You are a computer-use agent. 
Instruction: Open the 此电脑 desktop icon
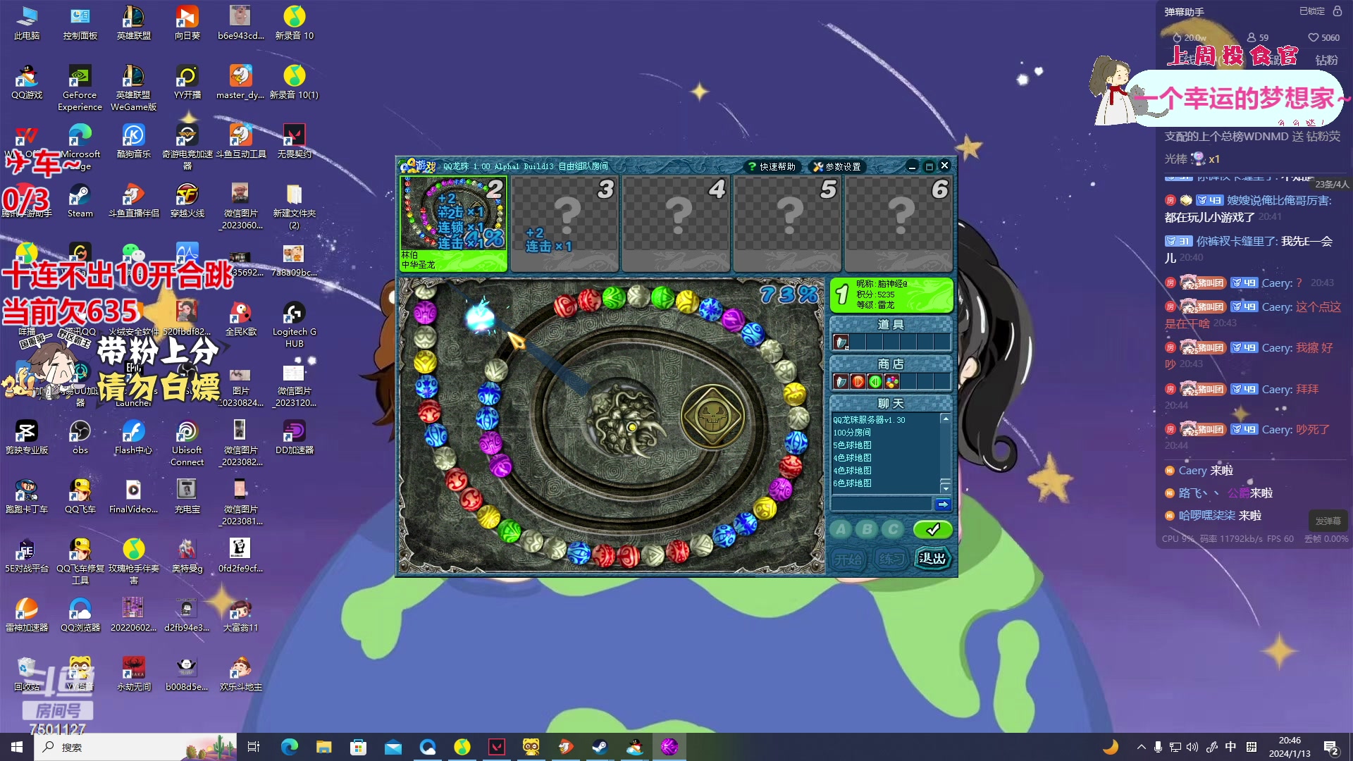[27, 23]
